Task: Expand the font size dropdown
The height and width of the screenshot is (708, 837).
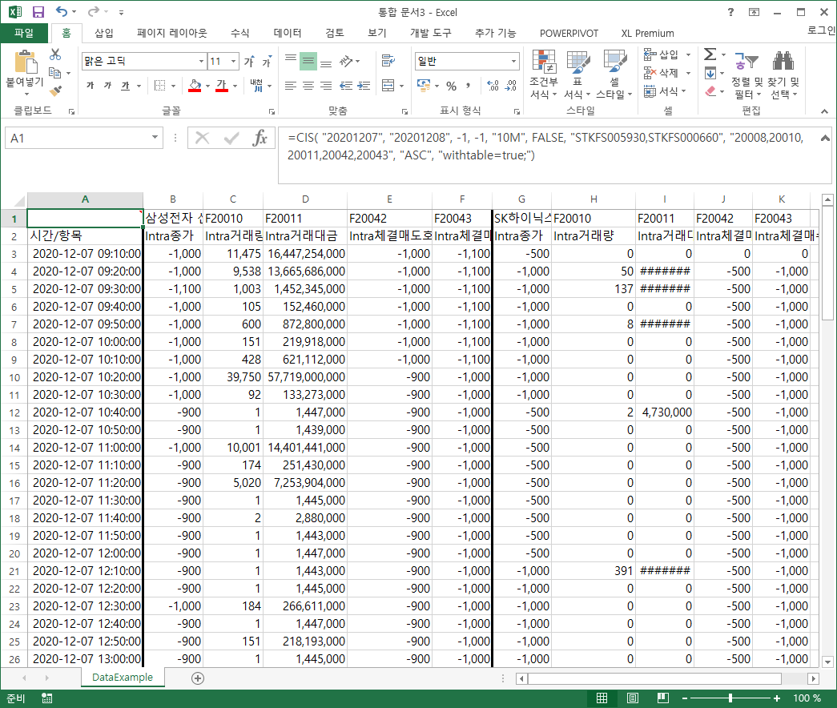Action: pyautogui.click(x=233, y=62)
